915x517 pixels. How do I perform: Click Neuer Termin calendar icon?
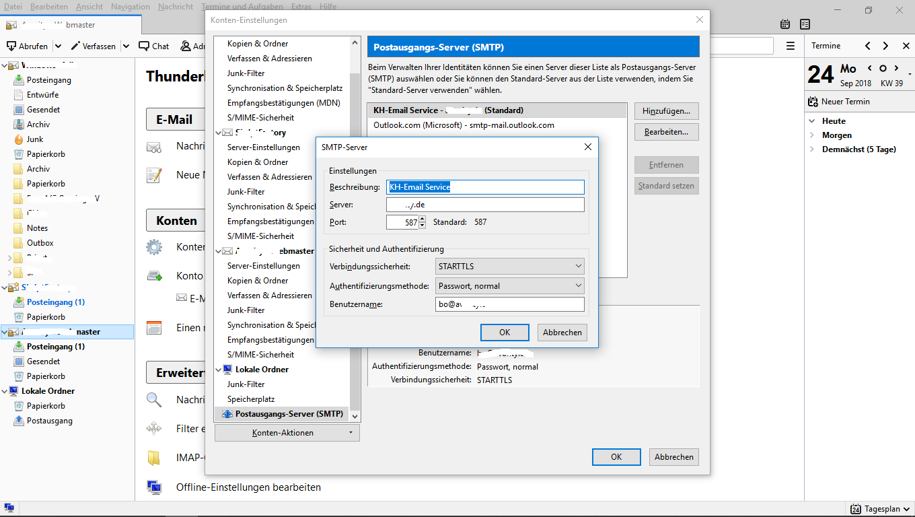[x=813, y=102]
